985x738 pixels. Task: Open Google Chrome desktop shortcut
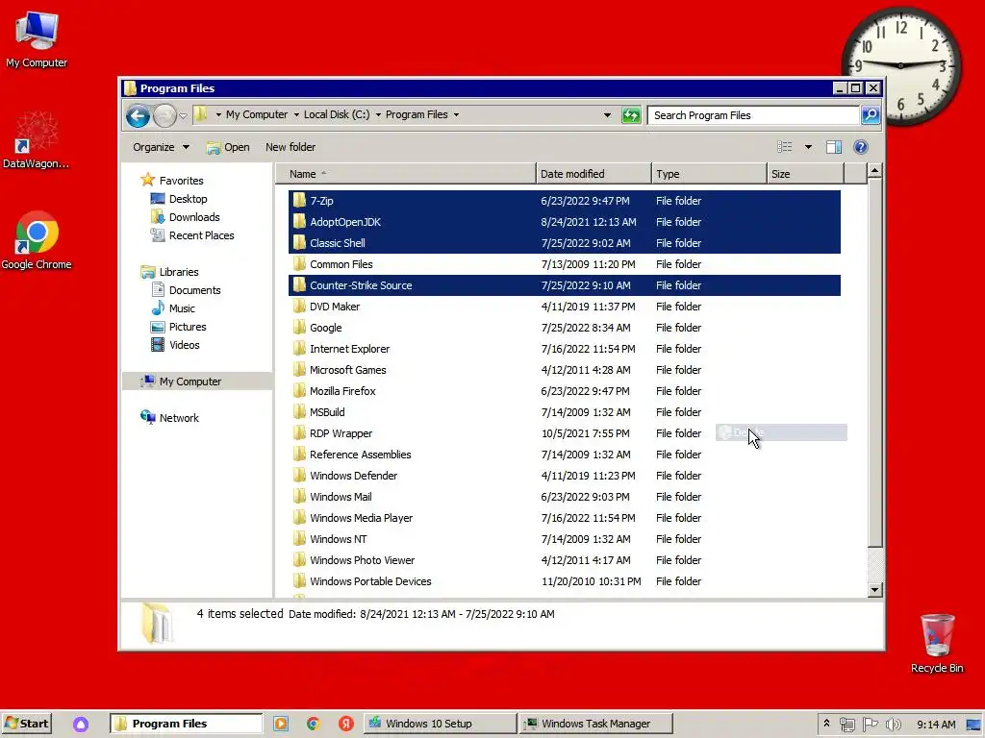[37, 241]
